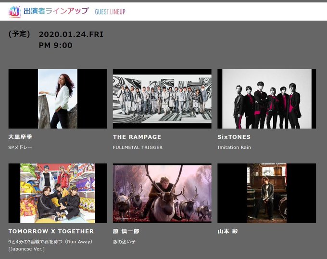Click song title Imitation Rain
The height and width of the screenshot is (259, 327).
(234, 148)
